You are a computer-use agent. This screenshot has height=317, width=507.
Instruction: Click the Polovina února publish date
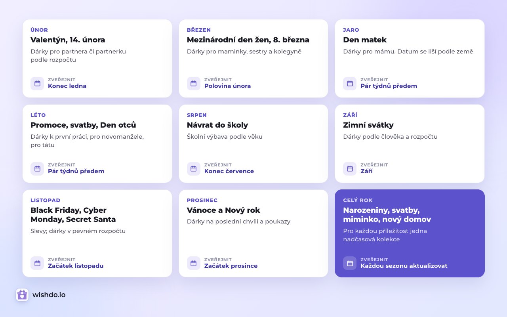click(227, 86)
